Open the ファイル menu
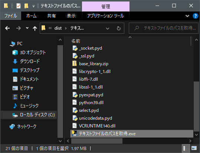Viewport: 200px width, 153px height. point(11,16)
